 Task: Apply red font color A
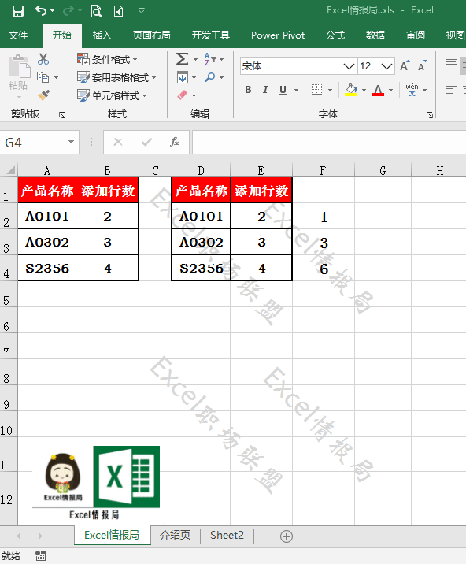[378, 90]
